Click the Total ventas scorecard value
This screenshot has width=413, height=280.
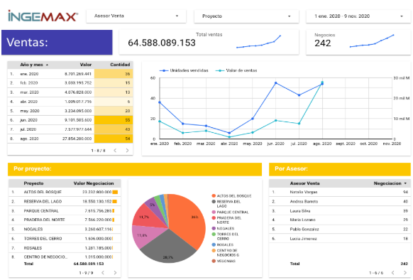[162, 43]
